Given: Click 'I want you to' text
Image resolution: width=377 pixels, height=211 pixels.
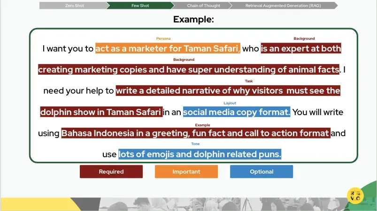Looking at the screenshot, I should pos(68,49).
